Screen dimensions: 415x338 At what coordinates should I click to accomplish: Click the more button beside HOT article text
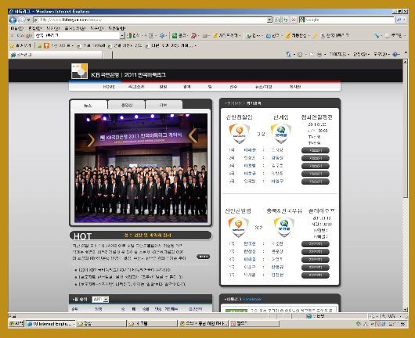pos(204,257)
